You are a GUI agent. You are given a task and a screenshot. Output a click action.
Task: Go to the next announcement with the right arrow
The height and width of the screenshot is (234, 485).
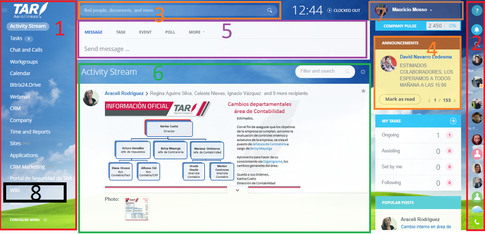pyautogui.click(x=455, y=100)
